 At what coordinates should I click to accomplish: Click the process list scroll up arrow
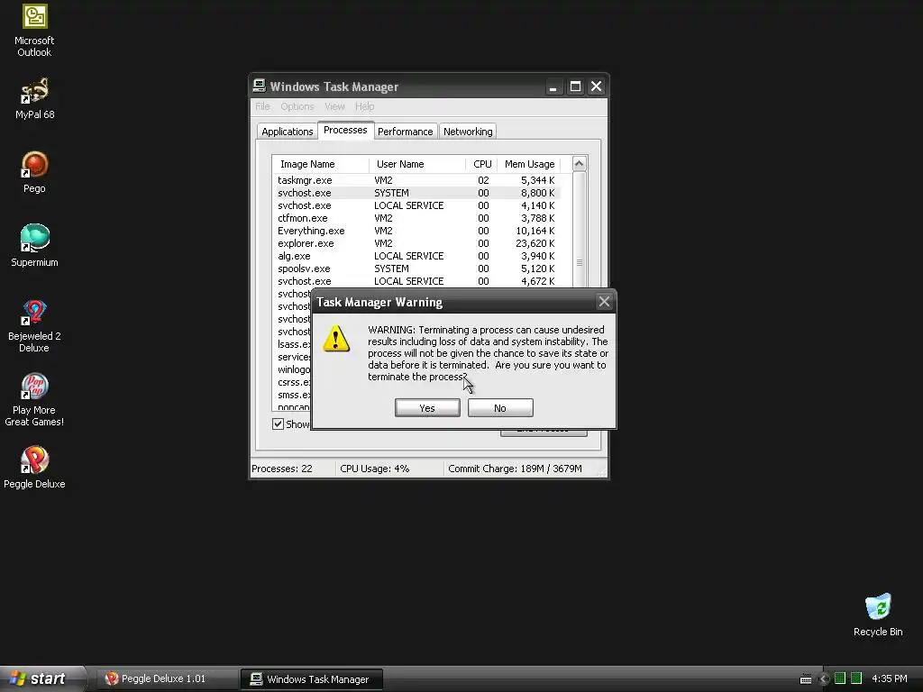(x=580, y=164)
